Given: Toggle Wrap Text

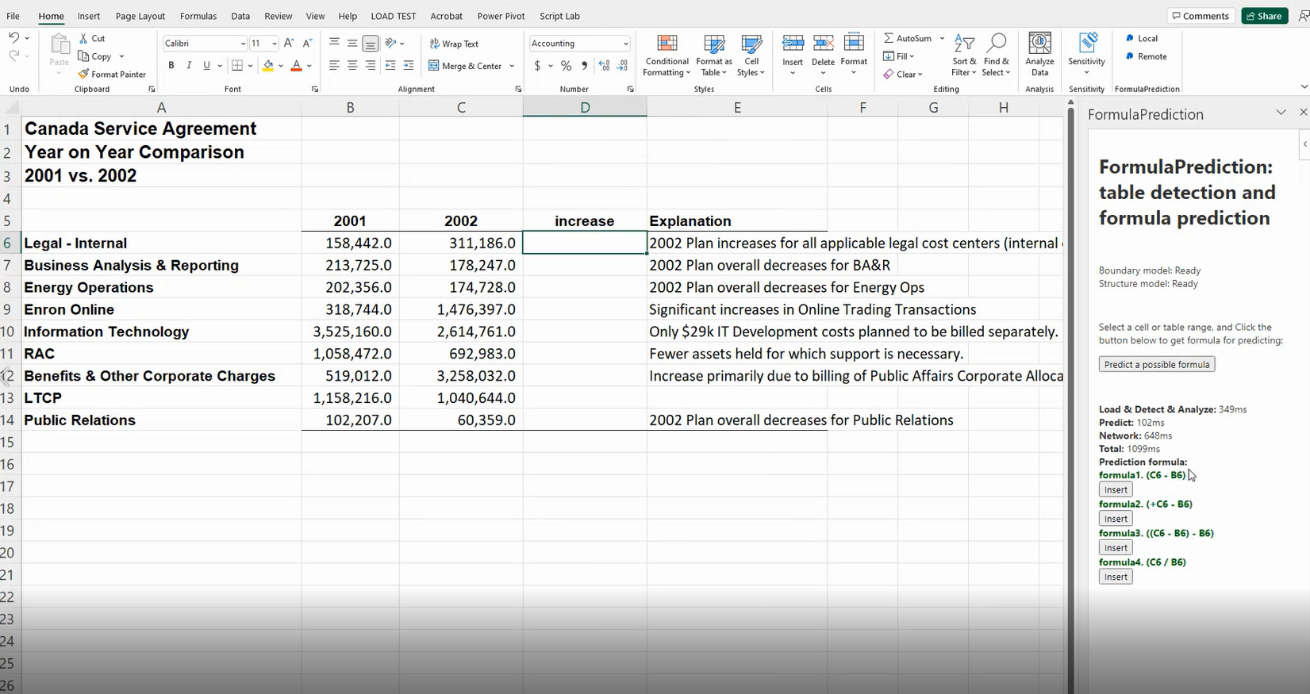Looking at the screenshot, I should 454,44.
